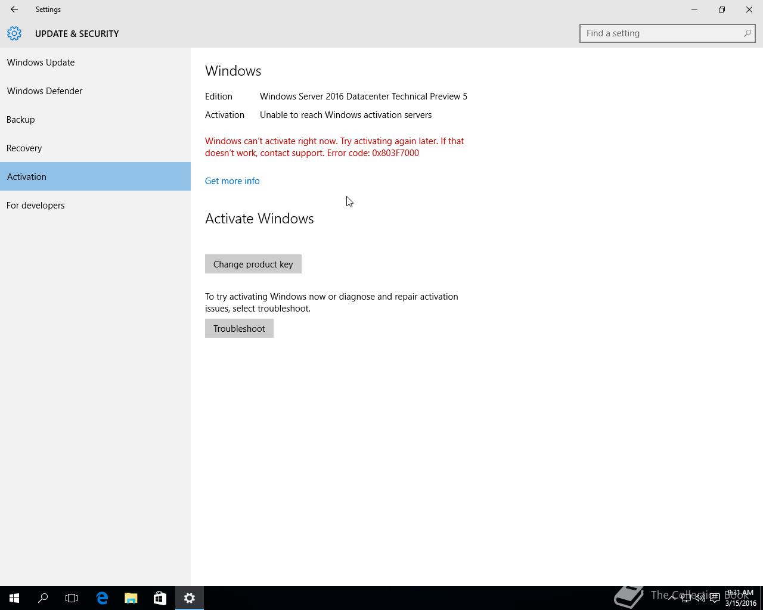Click the 'Activation' label beside activation status

225,114
